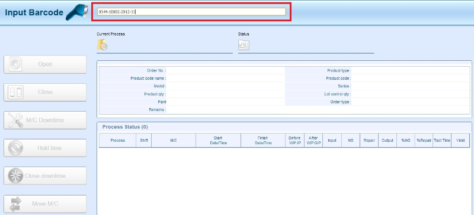Click the Move M/C button

pyautogui.click(x=45, y=204)
